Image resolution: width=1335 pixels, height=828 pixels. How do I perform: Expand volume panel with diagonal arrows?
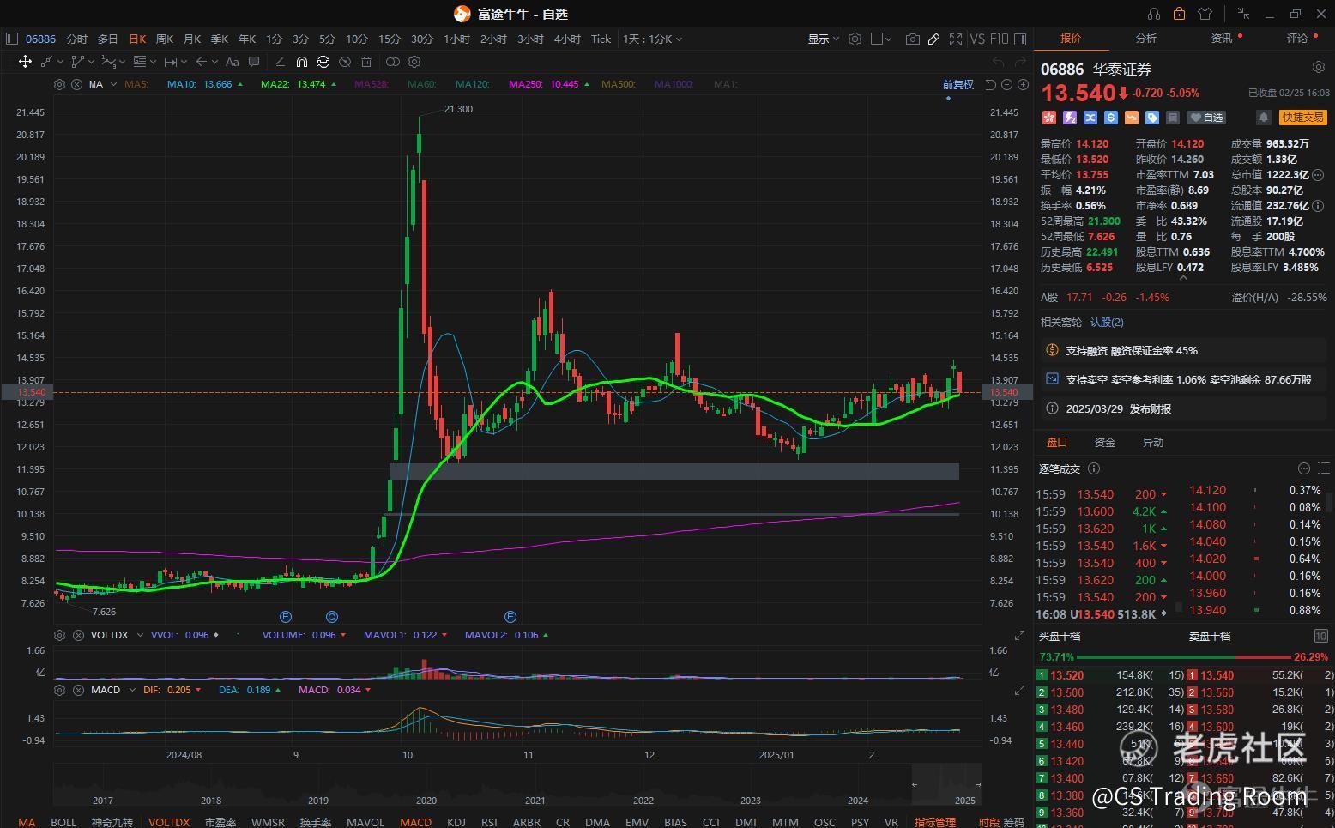coord(1020,636)
